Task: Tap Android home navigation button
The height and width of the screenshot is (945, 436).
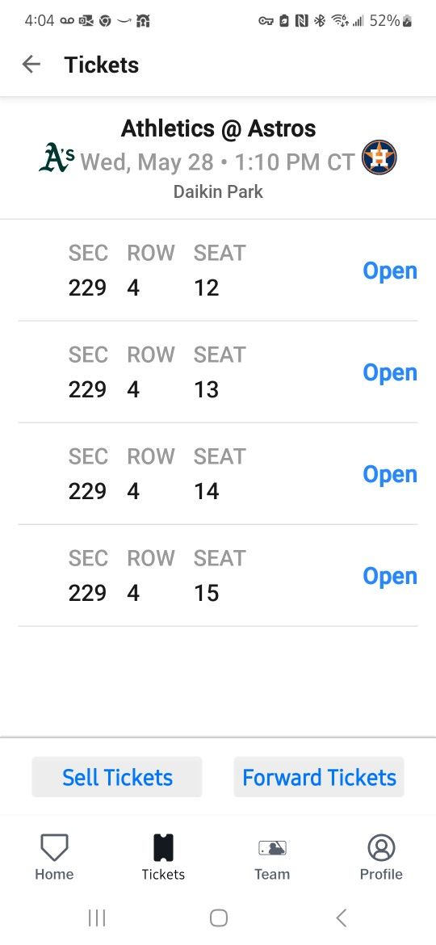Action: 218,918
